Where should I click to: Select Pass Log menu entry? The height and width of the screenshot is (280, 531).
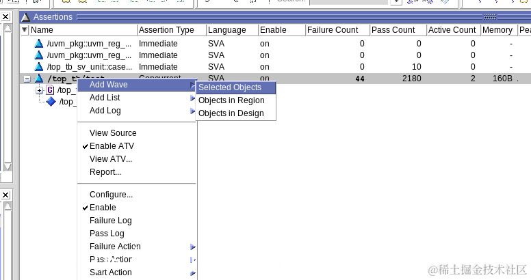pyautogui.click(x=137, y=234)
